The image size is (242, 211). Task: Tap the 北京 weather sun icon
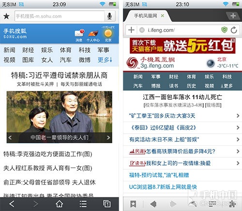(x=108, y=33)
